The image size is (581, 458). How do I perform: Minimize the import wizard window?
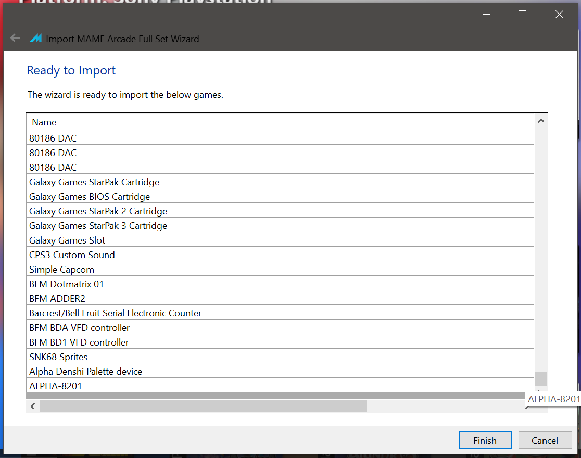pos(487,15)
